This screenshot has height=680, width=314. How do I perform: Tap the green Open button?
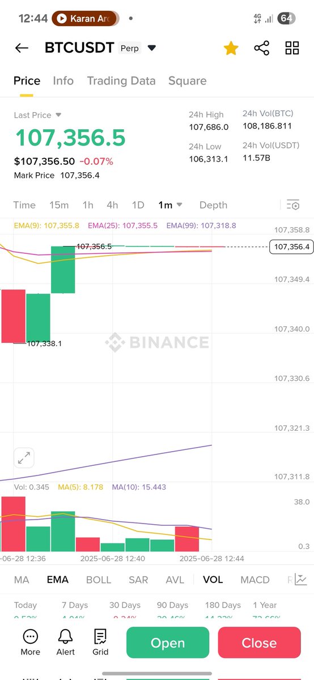(168, 643)
